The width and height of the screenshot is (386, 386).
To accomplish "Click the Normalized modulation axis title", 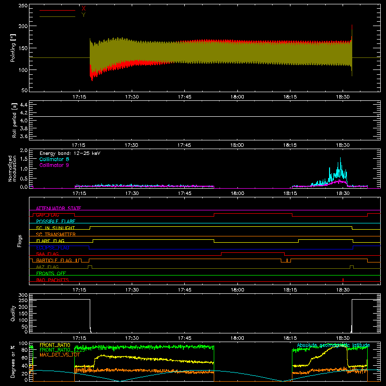I will pyautogui.click(x=12, y=168).
